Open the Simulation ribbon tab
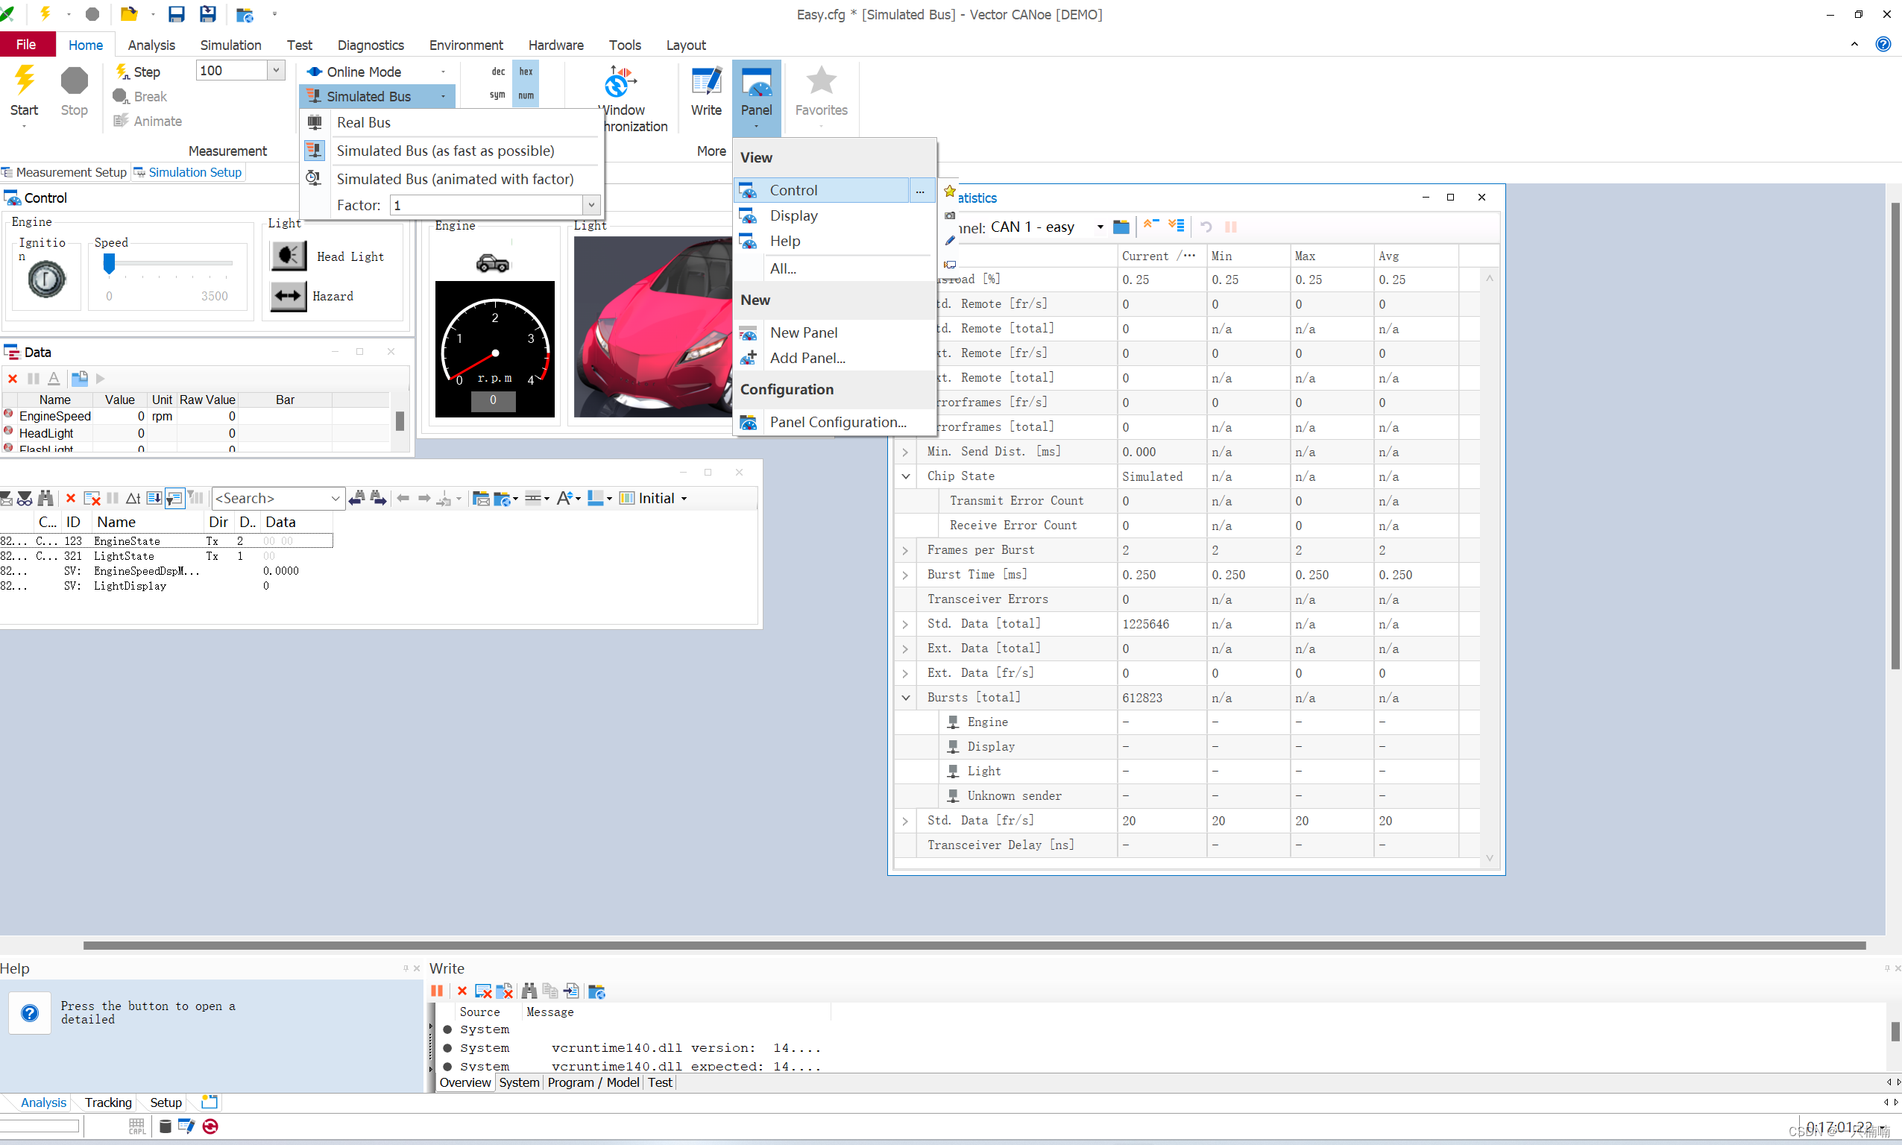The width and height of the screenshot is (1902, 1145). coord(230,45)
